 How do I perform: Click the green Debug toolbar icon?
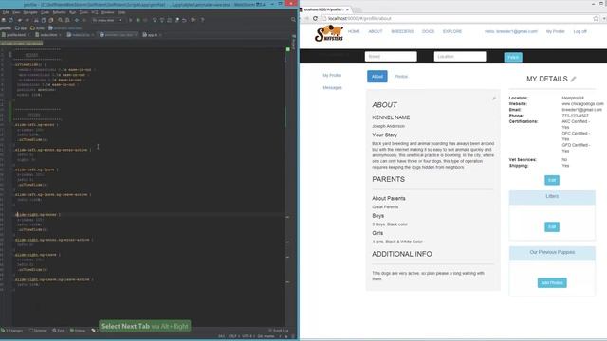click(x=138, y=20)
